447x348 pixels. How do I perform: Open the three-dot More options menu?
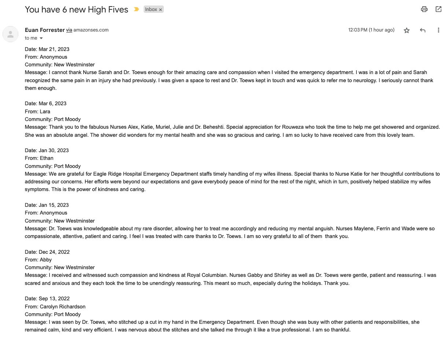[438, 30]
